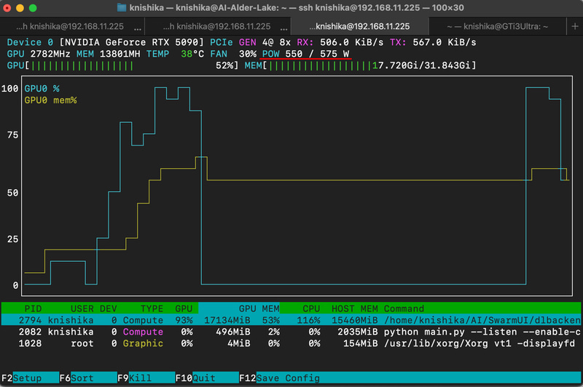Click the TX 567.0 KiB/s value

click(x=433, y=42)
